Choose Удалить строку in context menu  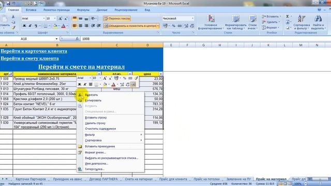(x=95, y=123)
